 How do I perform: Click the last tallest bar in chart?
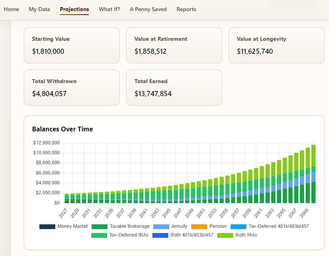tap(313, 174)
